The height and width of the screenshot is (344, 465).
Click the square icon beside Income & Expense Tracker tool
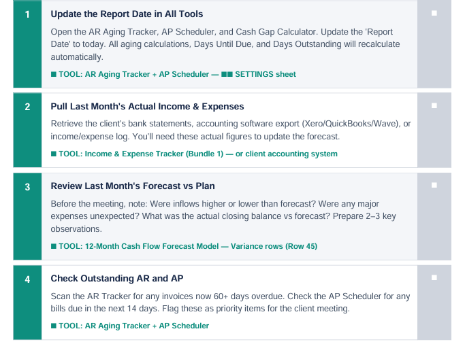[x=53, y=154]
